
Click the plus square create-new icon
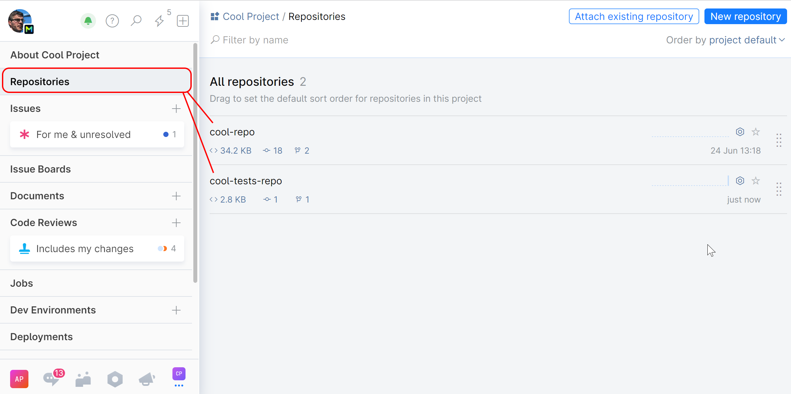tap(183, 21)
